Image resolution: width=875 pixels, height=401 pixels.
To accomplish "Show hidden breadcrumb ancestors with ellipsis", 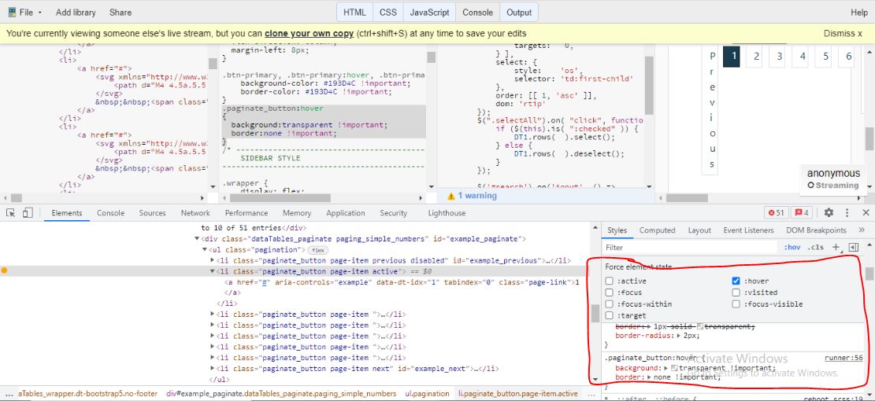I will pyautogui.click(x=9, y=393).
